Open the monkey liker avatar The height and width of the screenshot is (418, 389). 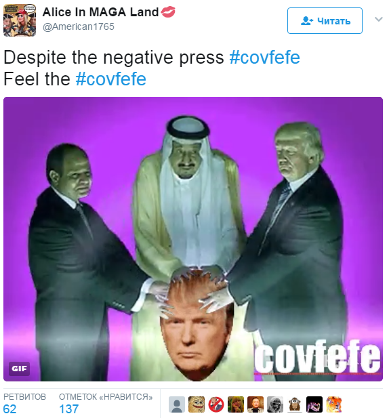(x=295, y=404)
